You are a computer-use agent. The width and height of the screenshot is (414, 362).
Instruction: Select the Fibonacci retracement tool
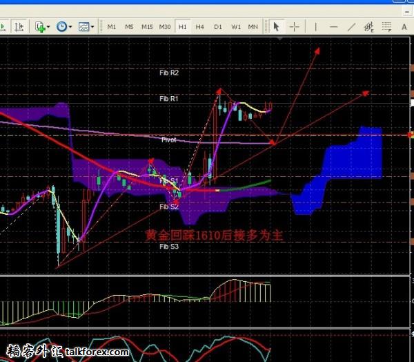tap(387, 27)
